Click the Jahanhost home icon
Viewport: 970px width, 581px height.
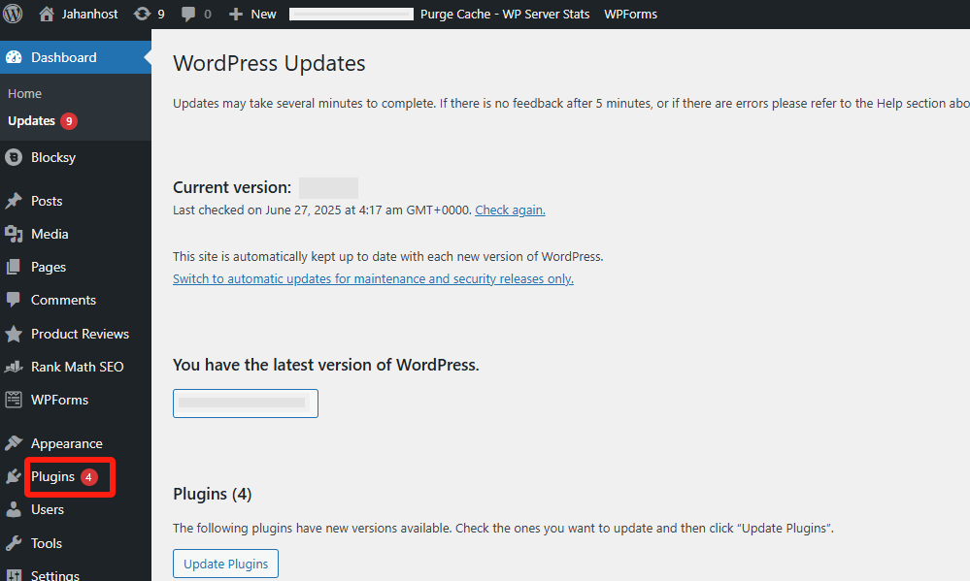pos(47,14)
